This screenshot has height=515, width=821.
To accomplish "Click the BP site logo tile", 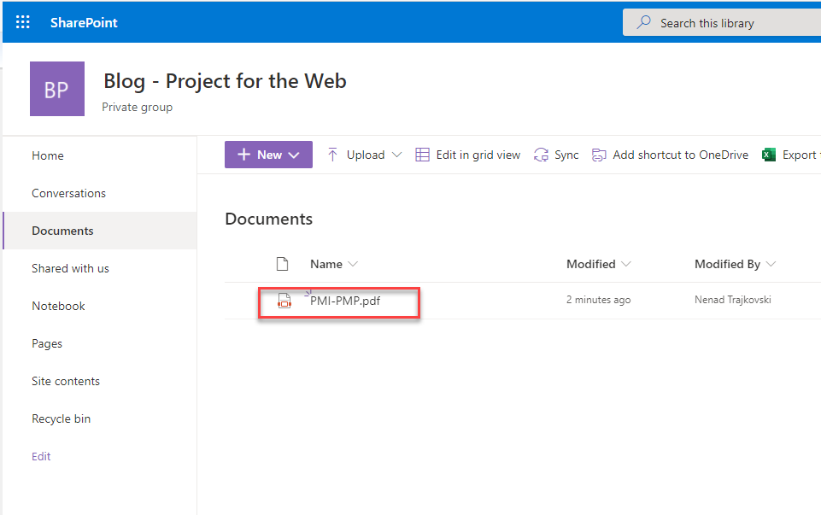I will point(57,89).
